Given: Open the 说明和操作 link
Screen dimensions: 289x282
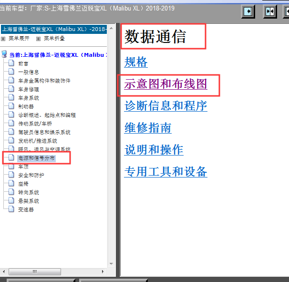Looking at the screenshot, I should click(154, 149).
